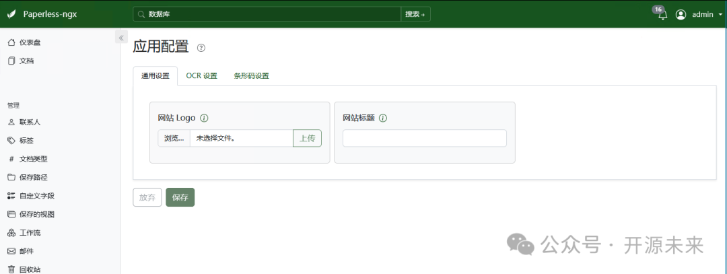The width and height of the screenshot is (727, 274).
Task: Collapse sidebar with double-chevron icon
Action: [121, 38]
